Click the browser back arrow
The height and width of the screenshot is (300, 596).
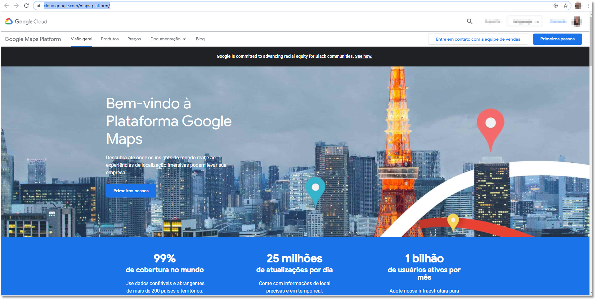(x=7, y=6)
